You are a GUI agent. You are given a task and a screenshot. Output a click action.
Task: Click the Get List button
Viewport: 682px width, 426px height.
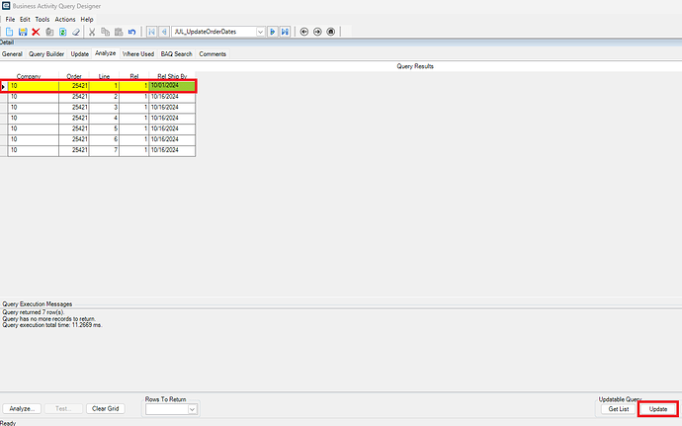[619, 409]
